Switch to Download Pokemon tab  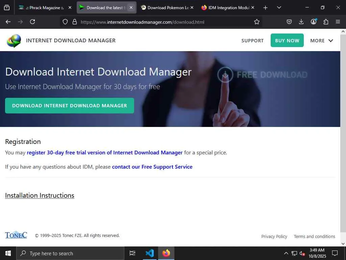pyautogui.click(x=167, y=8)
